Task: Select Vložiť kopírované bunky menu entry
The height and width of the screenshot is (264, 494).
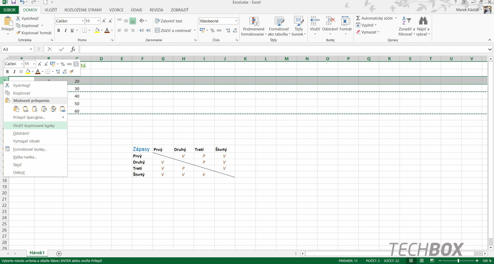Action: pos(36,125)
